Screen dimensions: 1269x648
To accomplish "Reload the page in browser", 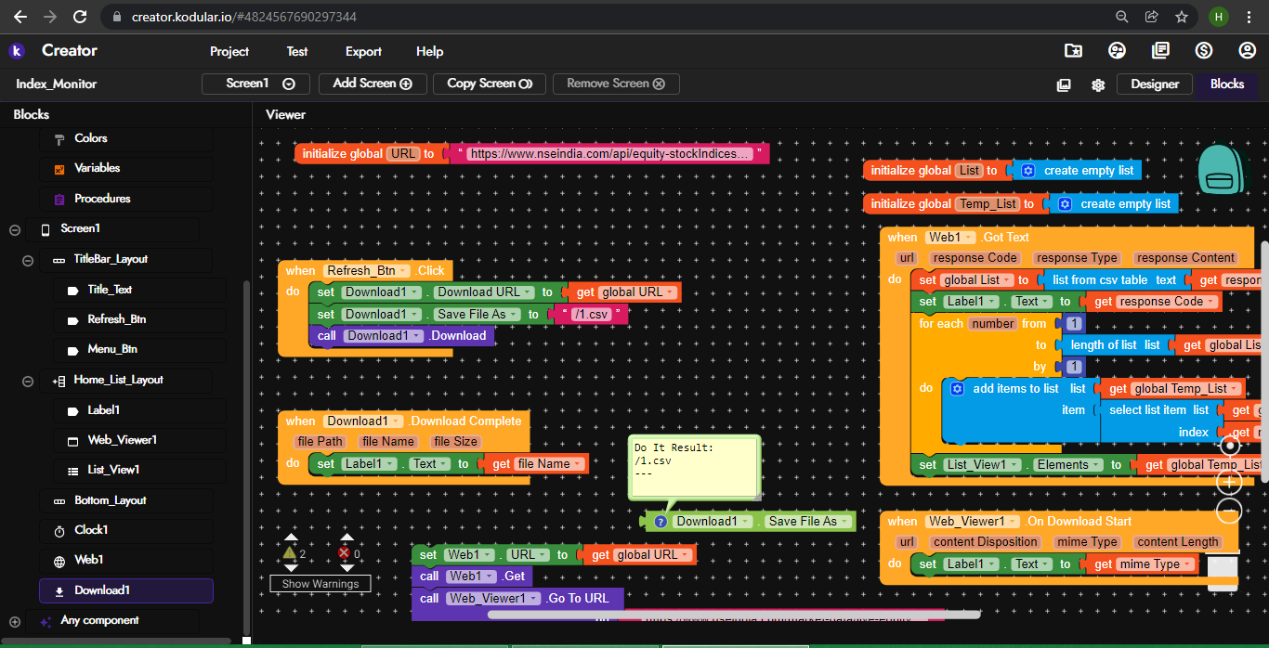I will point(80,17).
